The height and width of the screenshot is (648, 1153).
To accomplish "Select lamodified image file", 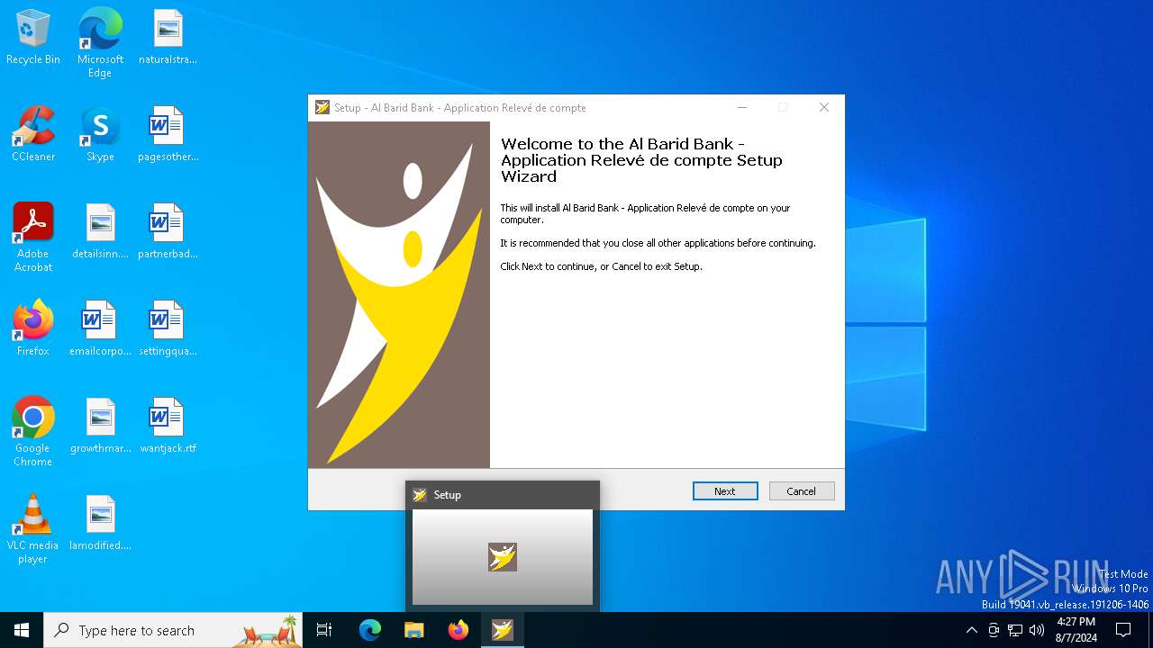I will pos(100,524).
